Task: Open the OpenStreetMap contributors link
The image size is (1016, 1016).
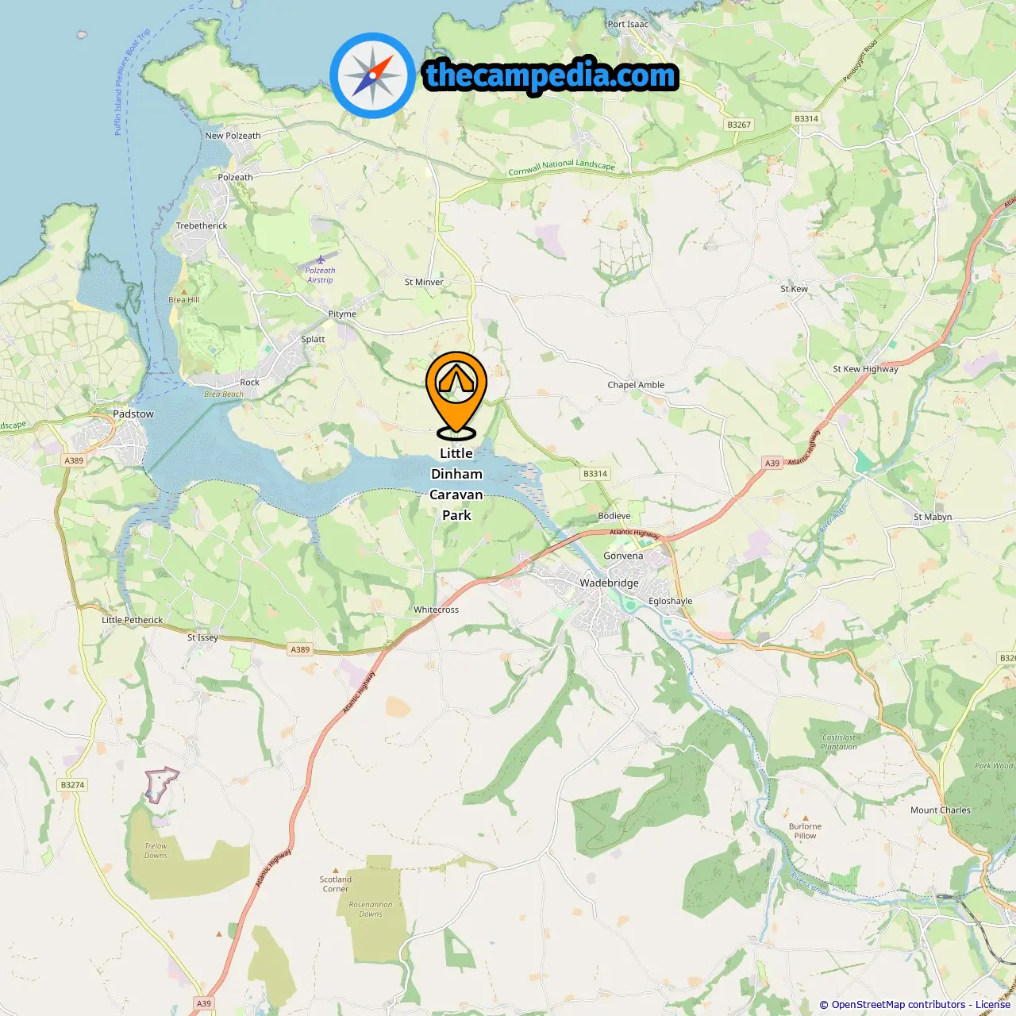Action: pos(898,1005)
